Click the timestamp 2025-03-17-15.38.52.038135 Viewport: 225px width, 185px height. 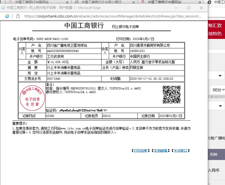coord(151,79)
